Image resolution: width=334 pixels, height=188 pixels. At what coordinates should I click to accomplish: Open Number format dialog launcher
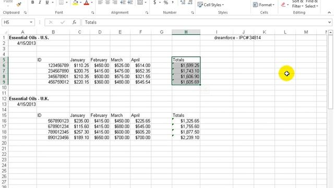click(x=193, y=13)
